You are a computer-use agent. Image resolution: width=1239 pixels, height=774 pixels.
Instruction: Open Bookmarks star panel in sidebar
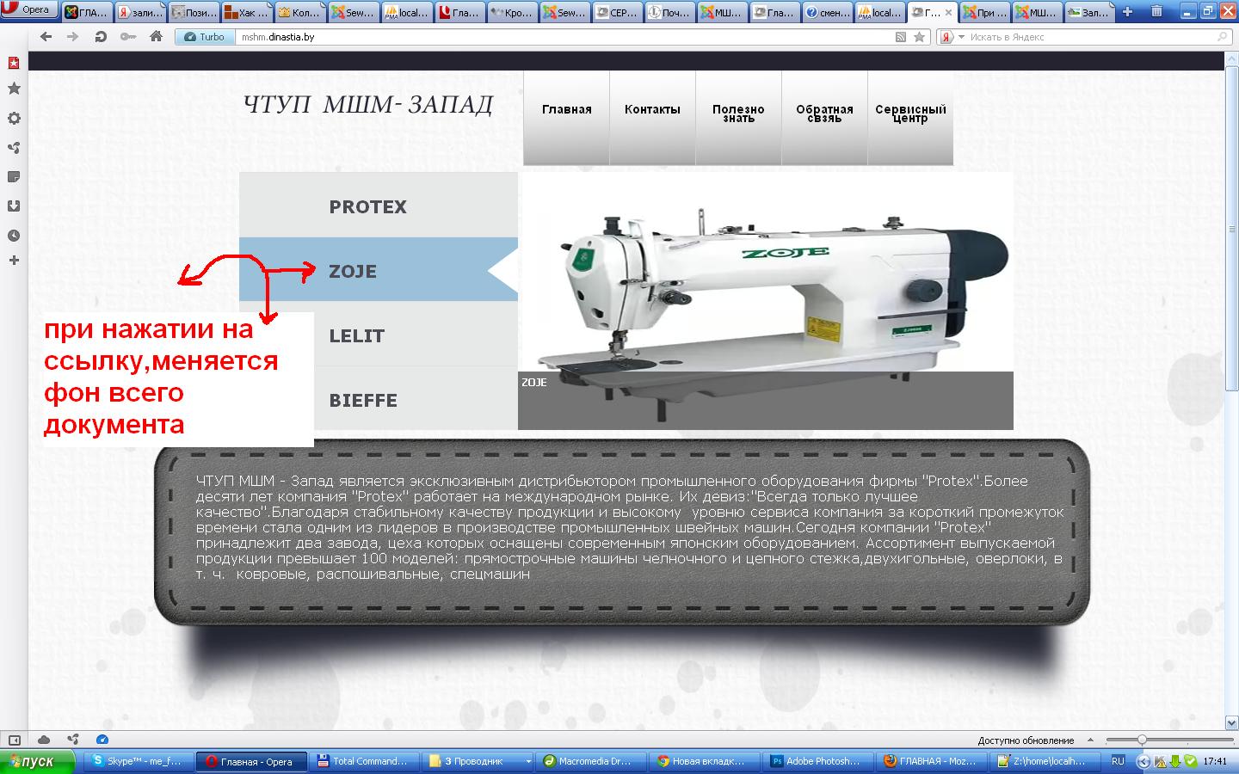coord(14,89)
